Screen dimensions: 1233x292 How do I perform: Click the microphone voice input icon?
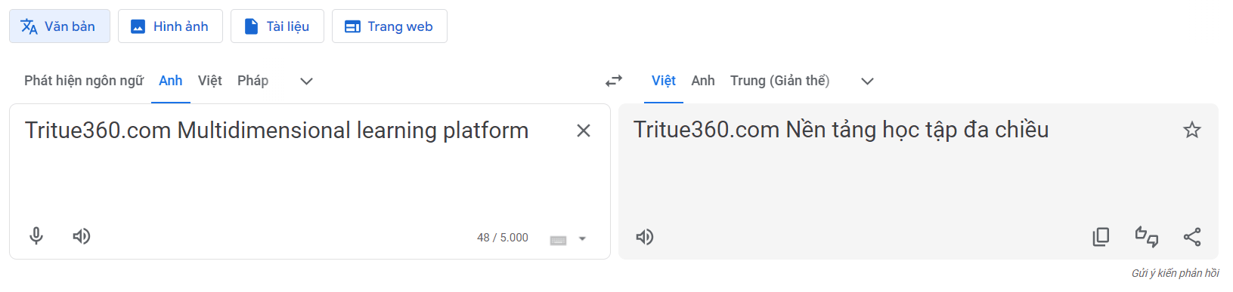click(36, 236)
